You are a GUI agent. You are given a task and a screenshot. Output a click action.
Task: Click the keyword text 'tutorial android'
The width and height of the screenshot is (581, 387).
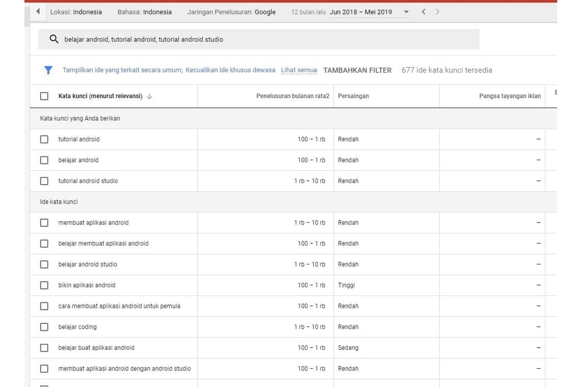click(x=79, y=139)
